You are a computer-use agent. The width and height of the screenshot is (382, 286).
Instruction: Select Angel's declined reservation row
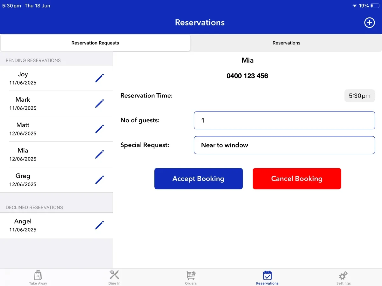57,225
